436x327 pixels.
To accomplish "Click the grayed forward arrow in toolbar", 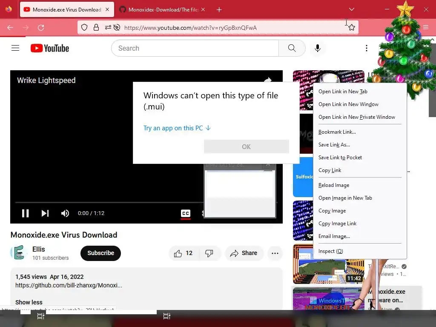I will (26, 28).
